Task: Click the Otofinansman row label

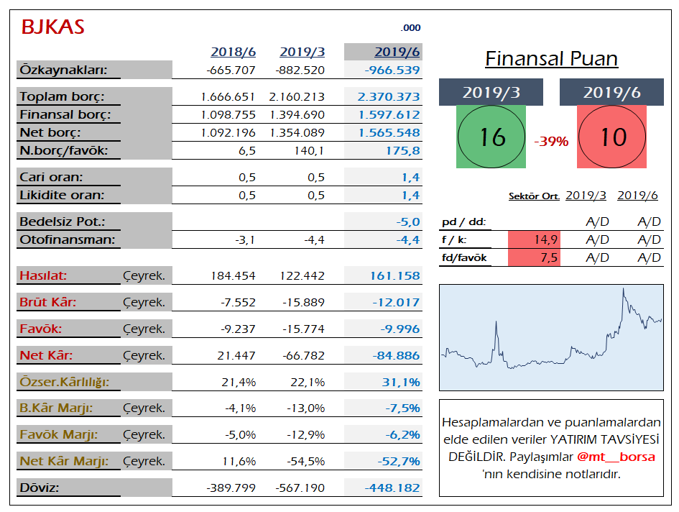Action: coord(67,239)
